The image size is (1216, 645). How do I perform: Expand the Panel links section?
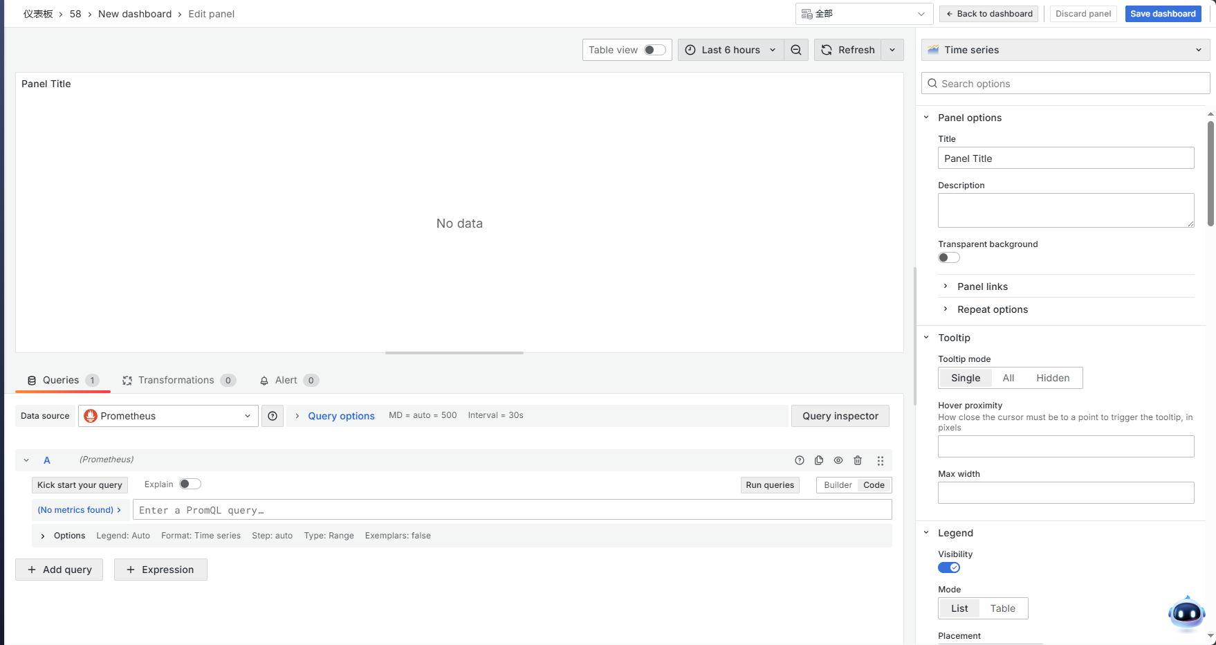click(982, 287)
